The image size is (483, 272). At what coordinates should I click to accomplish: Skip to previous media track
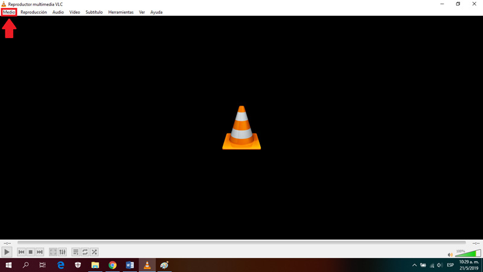click(21, 252)
